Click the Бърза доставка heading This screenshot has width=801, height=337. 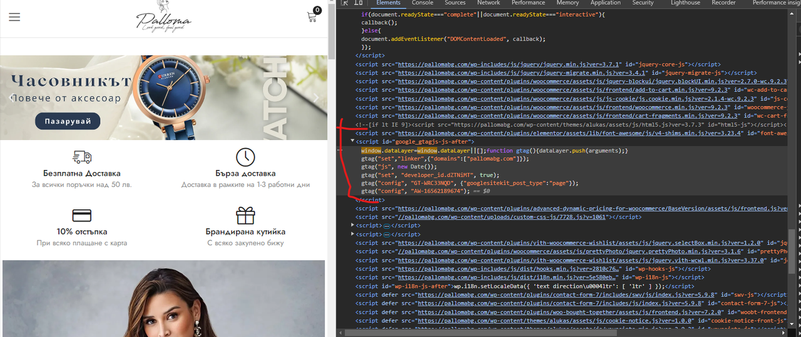(245, 173)
